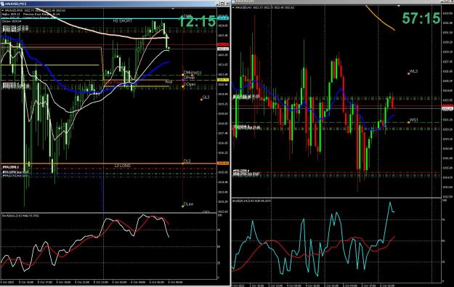This screenshot has height=287, width=454.
Task: Click the orange L3 price tag on scale
Action: click(223, 163)
